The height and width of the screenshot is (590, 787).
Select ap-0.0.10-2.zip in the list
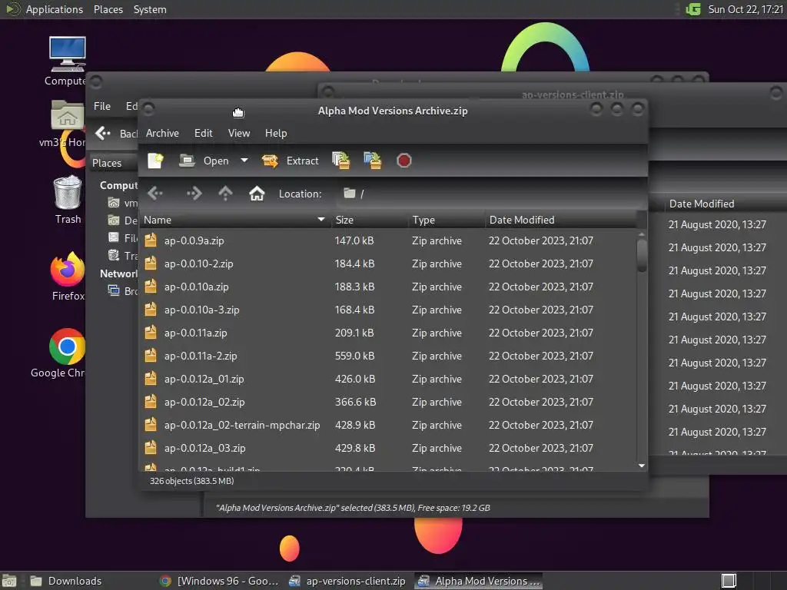coord(387,264)
